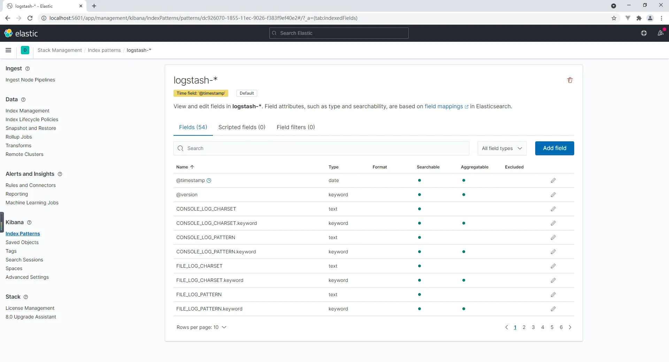Switch to the Field filters tab
Screen dimensions: 669x362
point(295,127)
